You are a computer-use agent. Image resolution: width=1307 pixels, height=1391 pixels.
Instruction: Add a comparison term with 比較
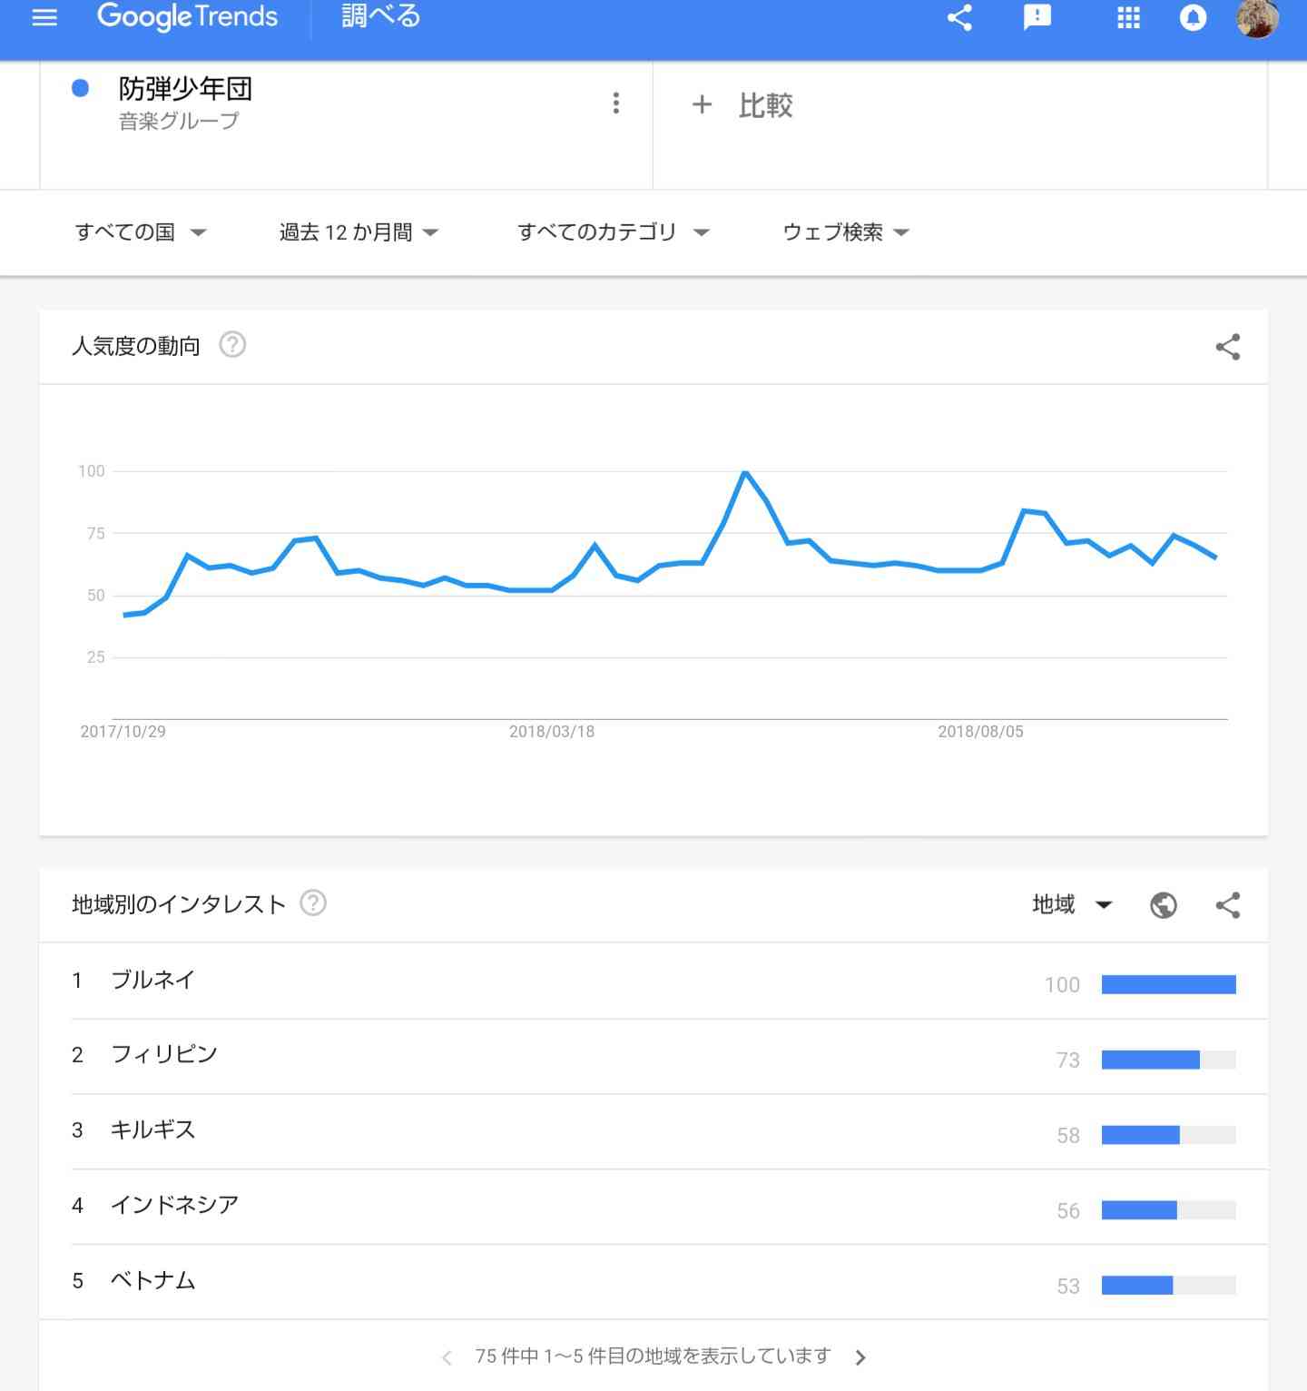coord(742,105)
